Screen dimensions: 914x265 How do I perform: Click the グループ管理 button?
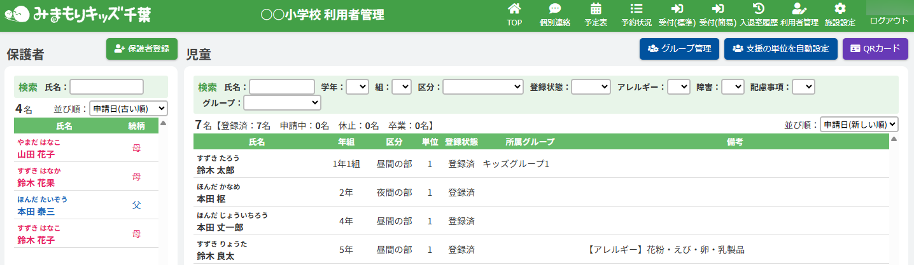(x=679, y=49)
